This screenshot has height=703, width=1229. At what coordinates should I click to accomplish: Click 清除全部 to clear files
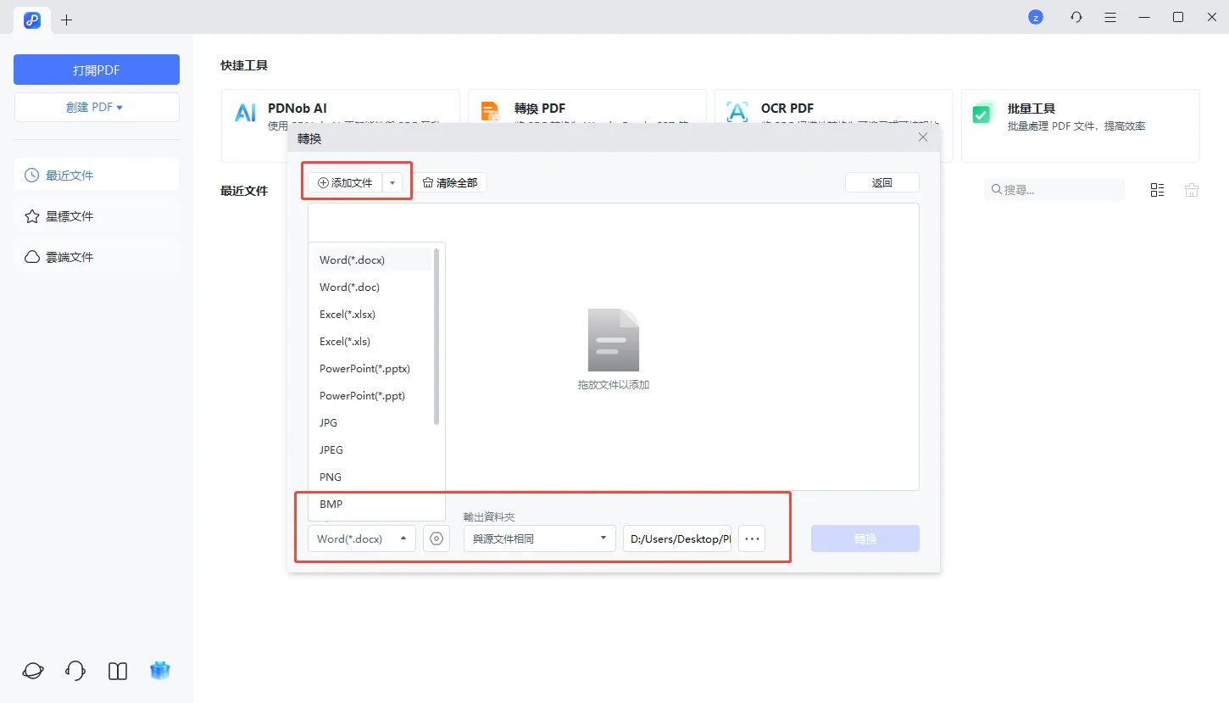tap(450, 182)
